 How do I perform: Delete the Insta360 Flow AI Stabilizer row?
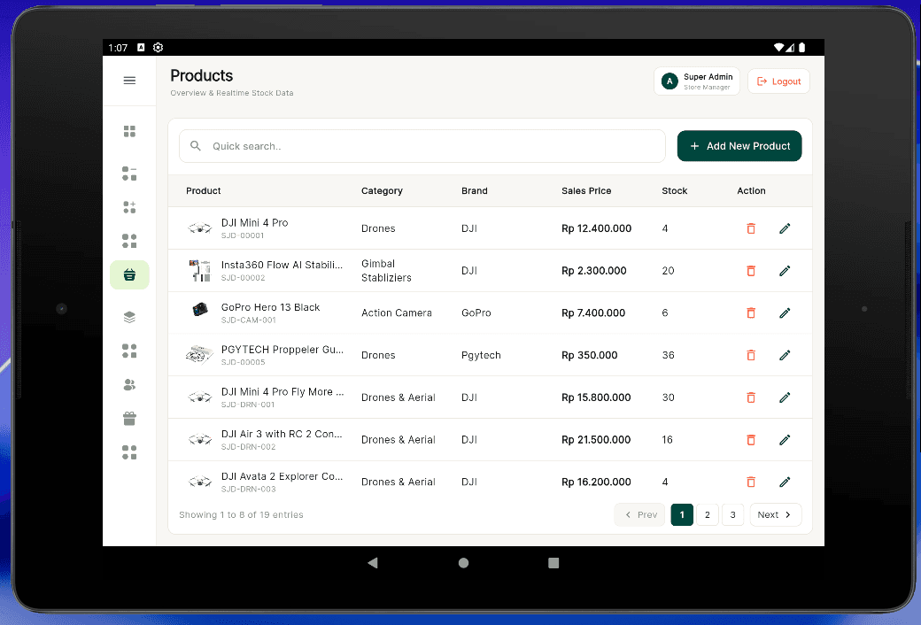click(751, 271)
